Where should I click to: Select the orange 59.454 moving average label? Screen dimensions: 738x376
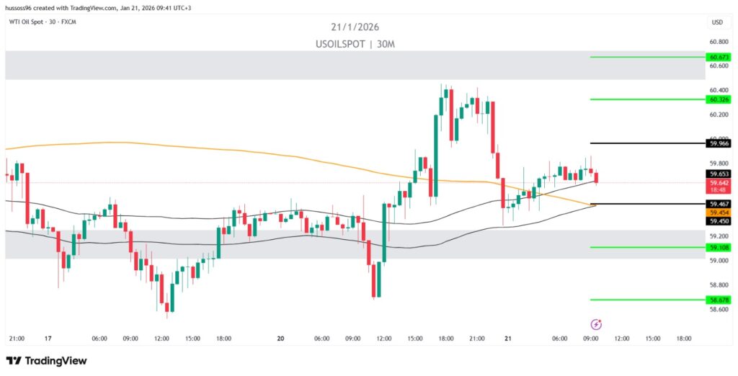720,213
